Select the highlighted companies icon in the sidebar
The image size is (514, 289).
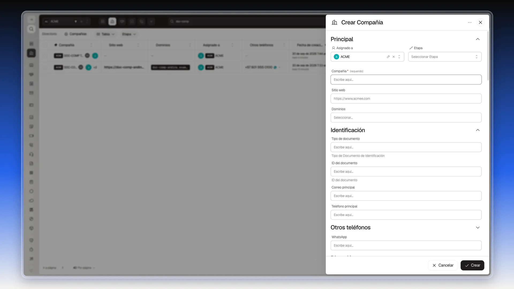pos(31,53)
